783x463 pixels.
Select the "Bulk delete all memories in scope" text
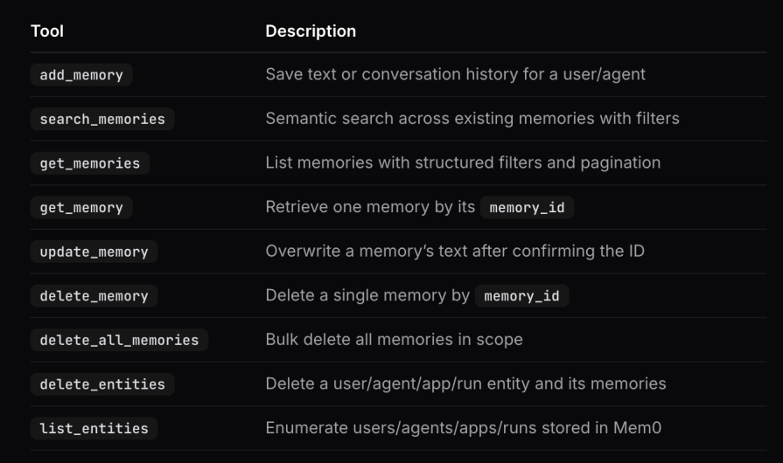tap(394, 339)
